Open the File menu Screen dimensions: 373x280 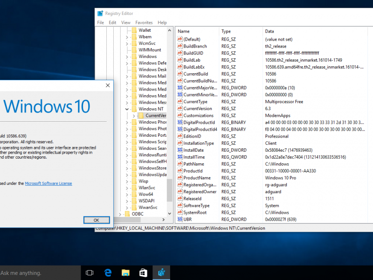[100, 22]
